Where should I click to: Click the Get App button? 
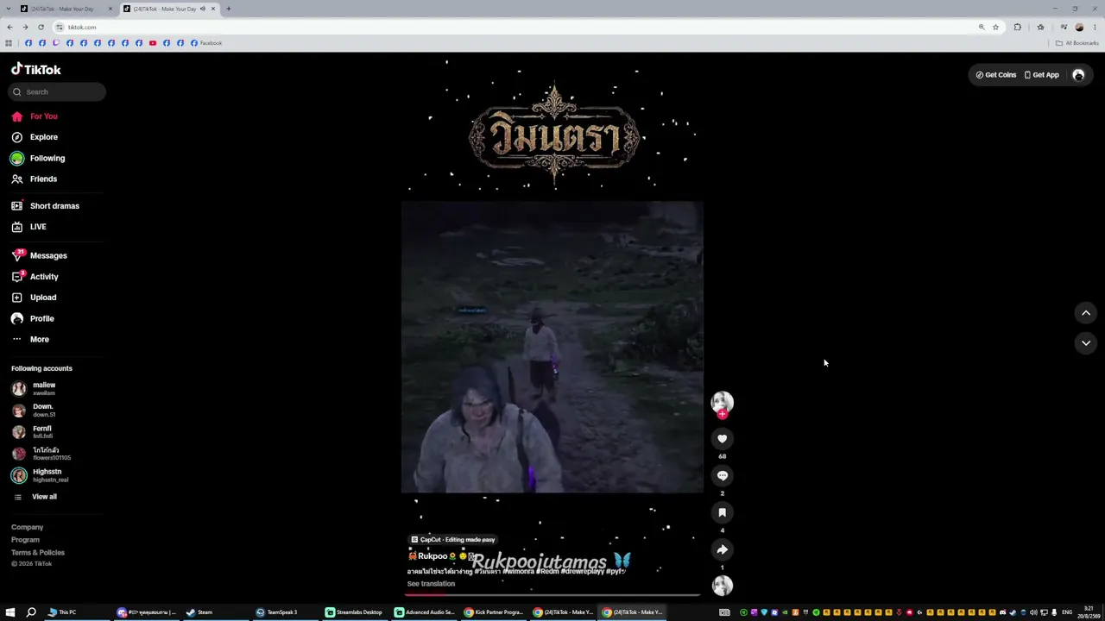[x=1042, y=75]
